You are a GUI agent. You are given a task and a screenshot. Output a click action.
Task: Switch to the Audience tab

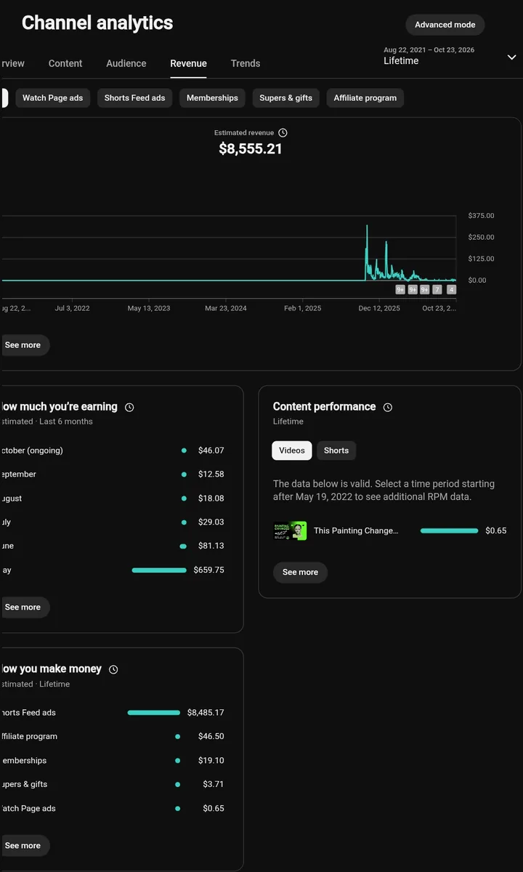tap(126, 63)
